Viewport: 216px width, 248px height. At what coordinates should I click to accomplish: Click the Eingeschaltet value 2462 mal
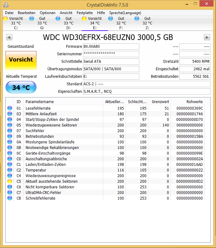point(195,69)
